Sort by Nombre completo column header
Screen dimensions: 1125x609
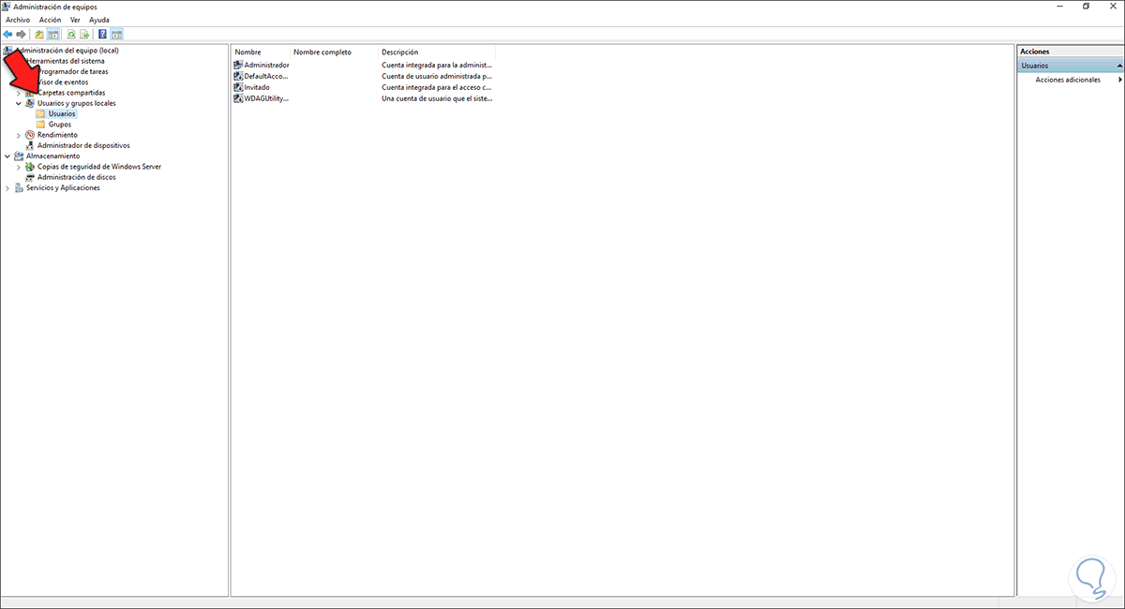(x=334, y=52)
